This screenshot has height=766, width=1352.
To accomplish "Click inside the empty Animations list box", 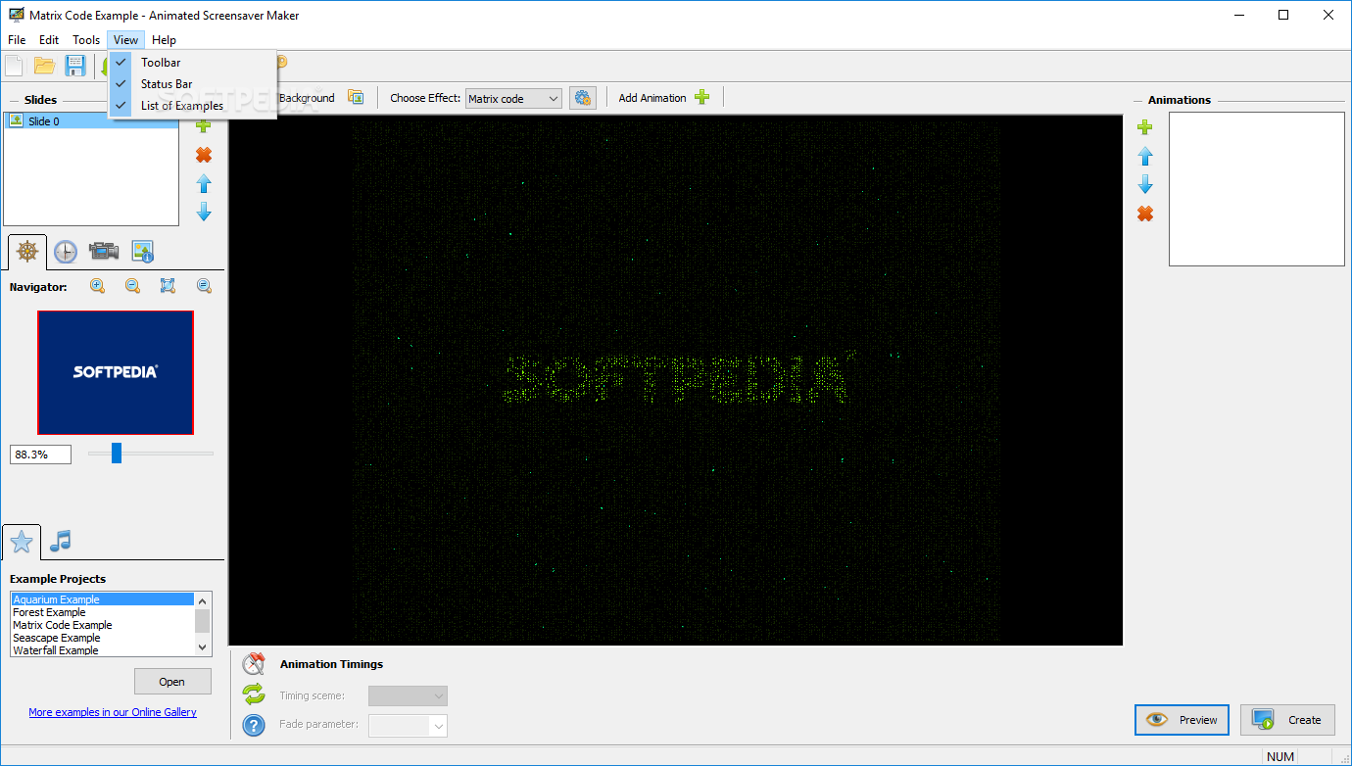I will [x=1257, y=189].
